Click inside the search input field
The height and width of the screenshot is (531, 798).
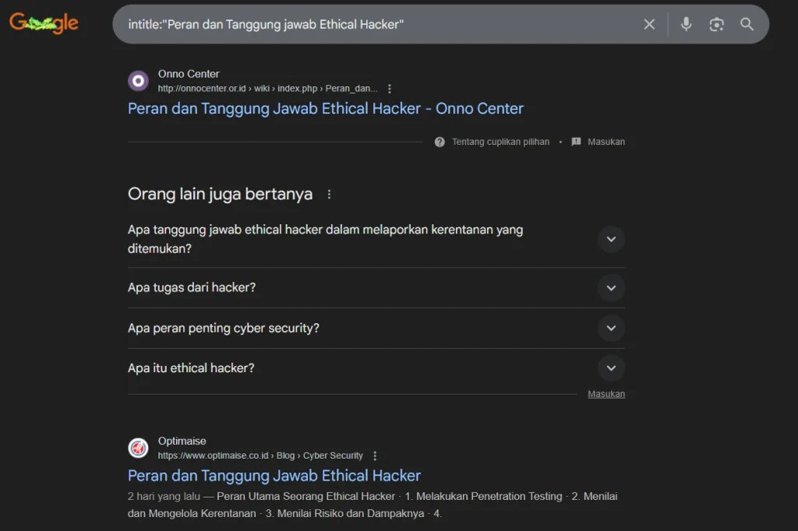351,24
